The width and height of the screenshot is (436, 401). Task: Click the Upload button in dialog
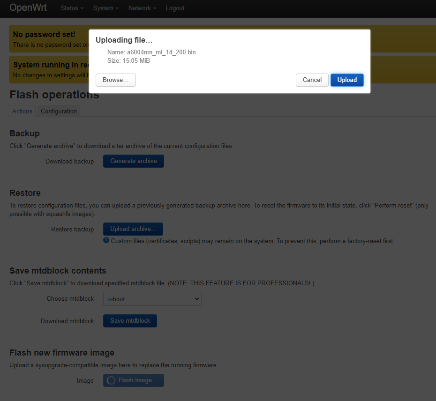pos(347,80)
